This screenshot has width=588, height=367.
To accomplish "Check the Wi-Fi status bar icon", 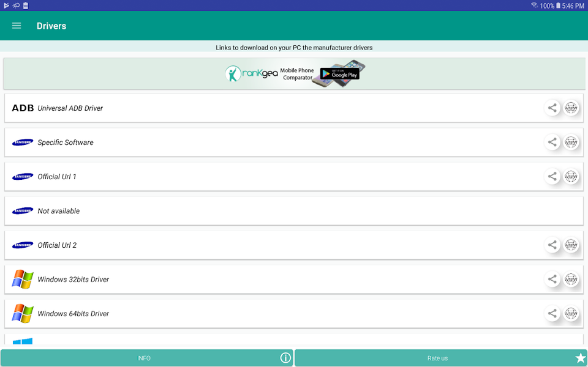I will pyautogui.click(x=534, y=6).
